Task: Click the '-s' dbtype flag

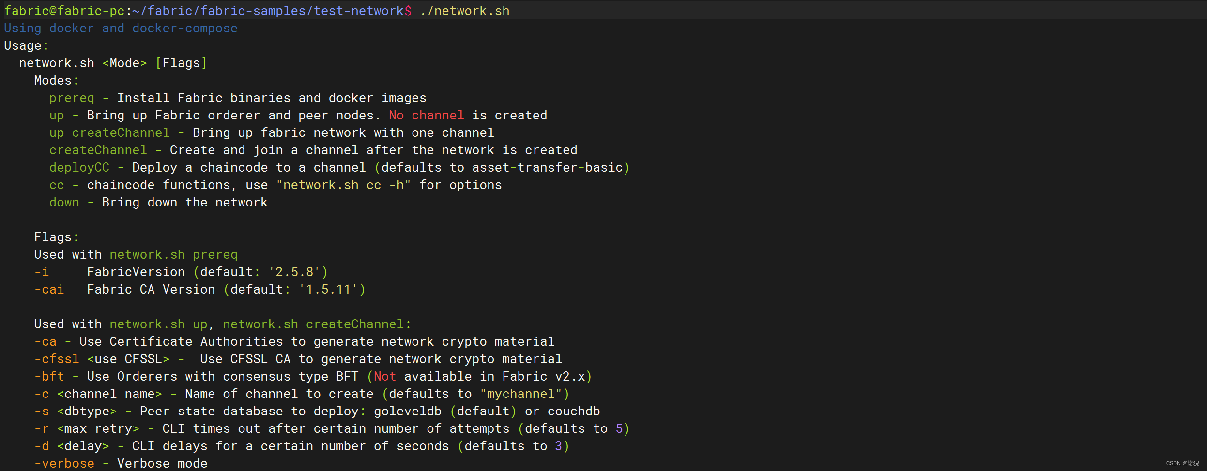Action: pos(42,411)
